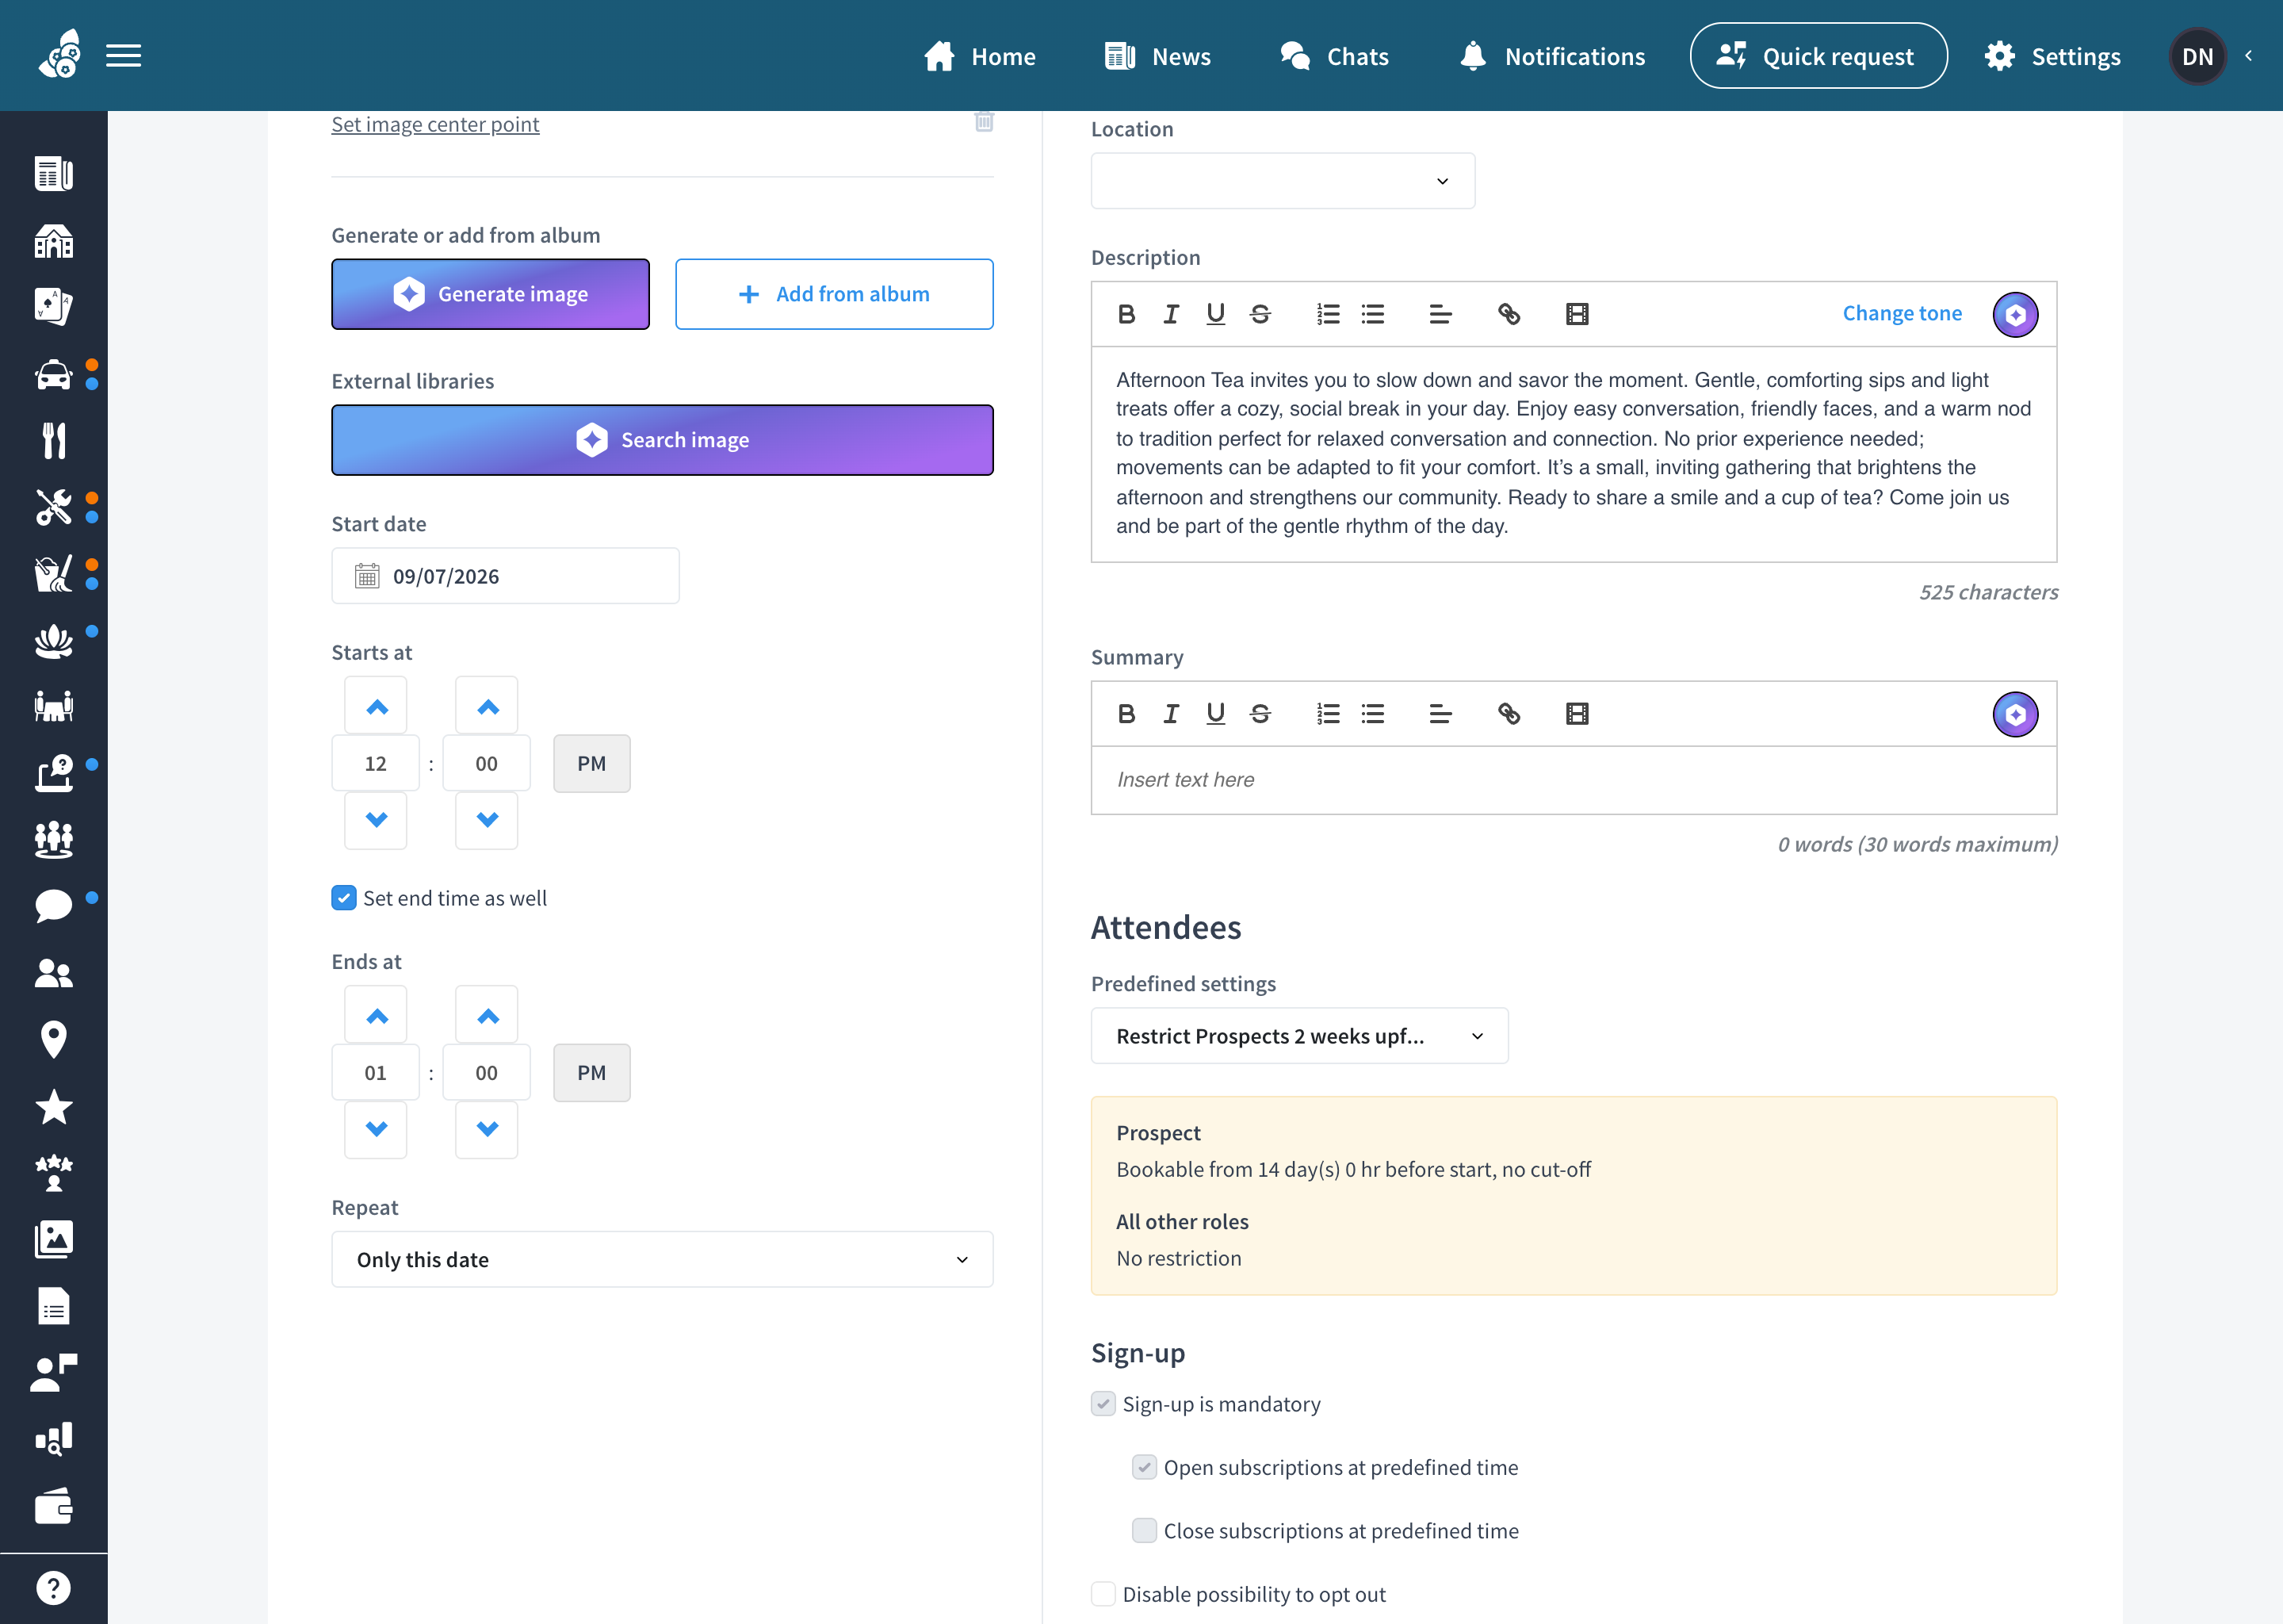This screenshot has width=2283, height=1624.
Task: Decrease the Ends at minutes
Action: pos(487,1129)
